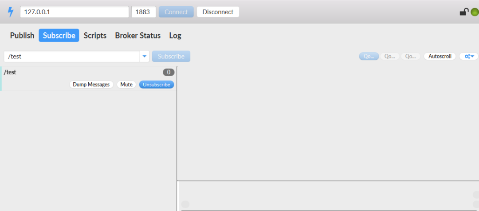Viewport: 479px width, 211px height.
Task: Switch to the Publish tab
Action: click(22, 35)
